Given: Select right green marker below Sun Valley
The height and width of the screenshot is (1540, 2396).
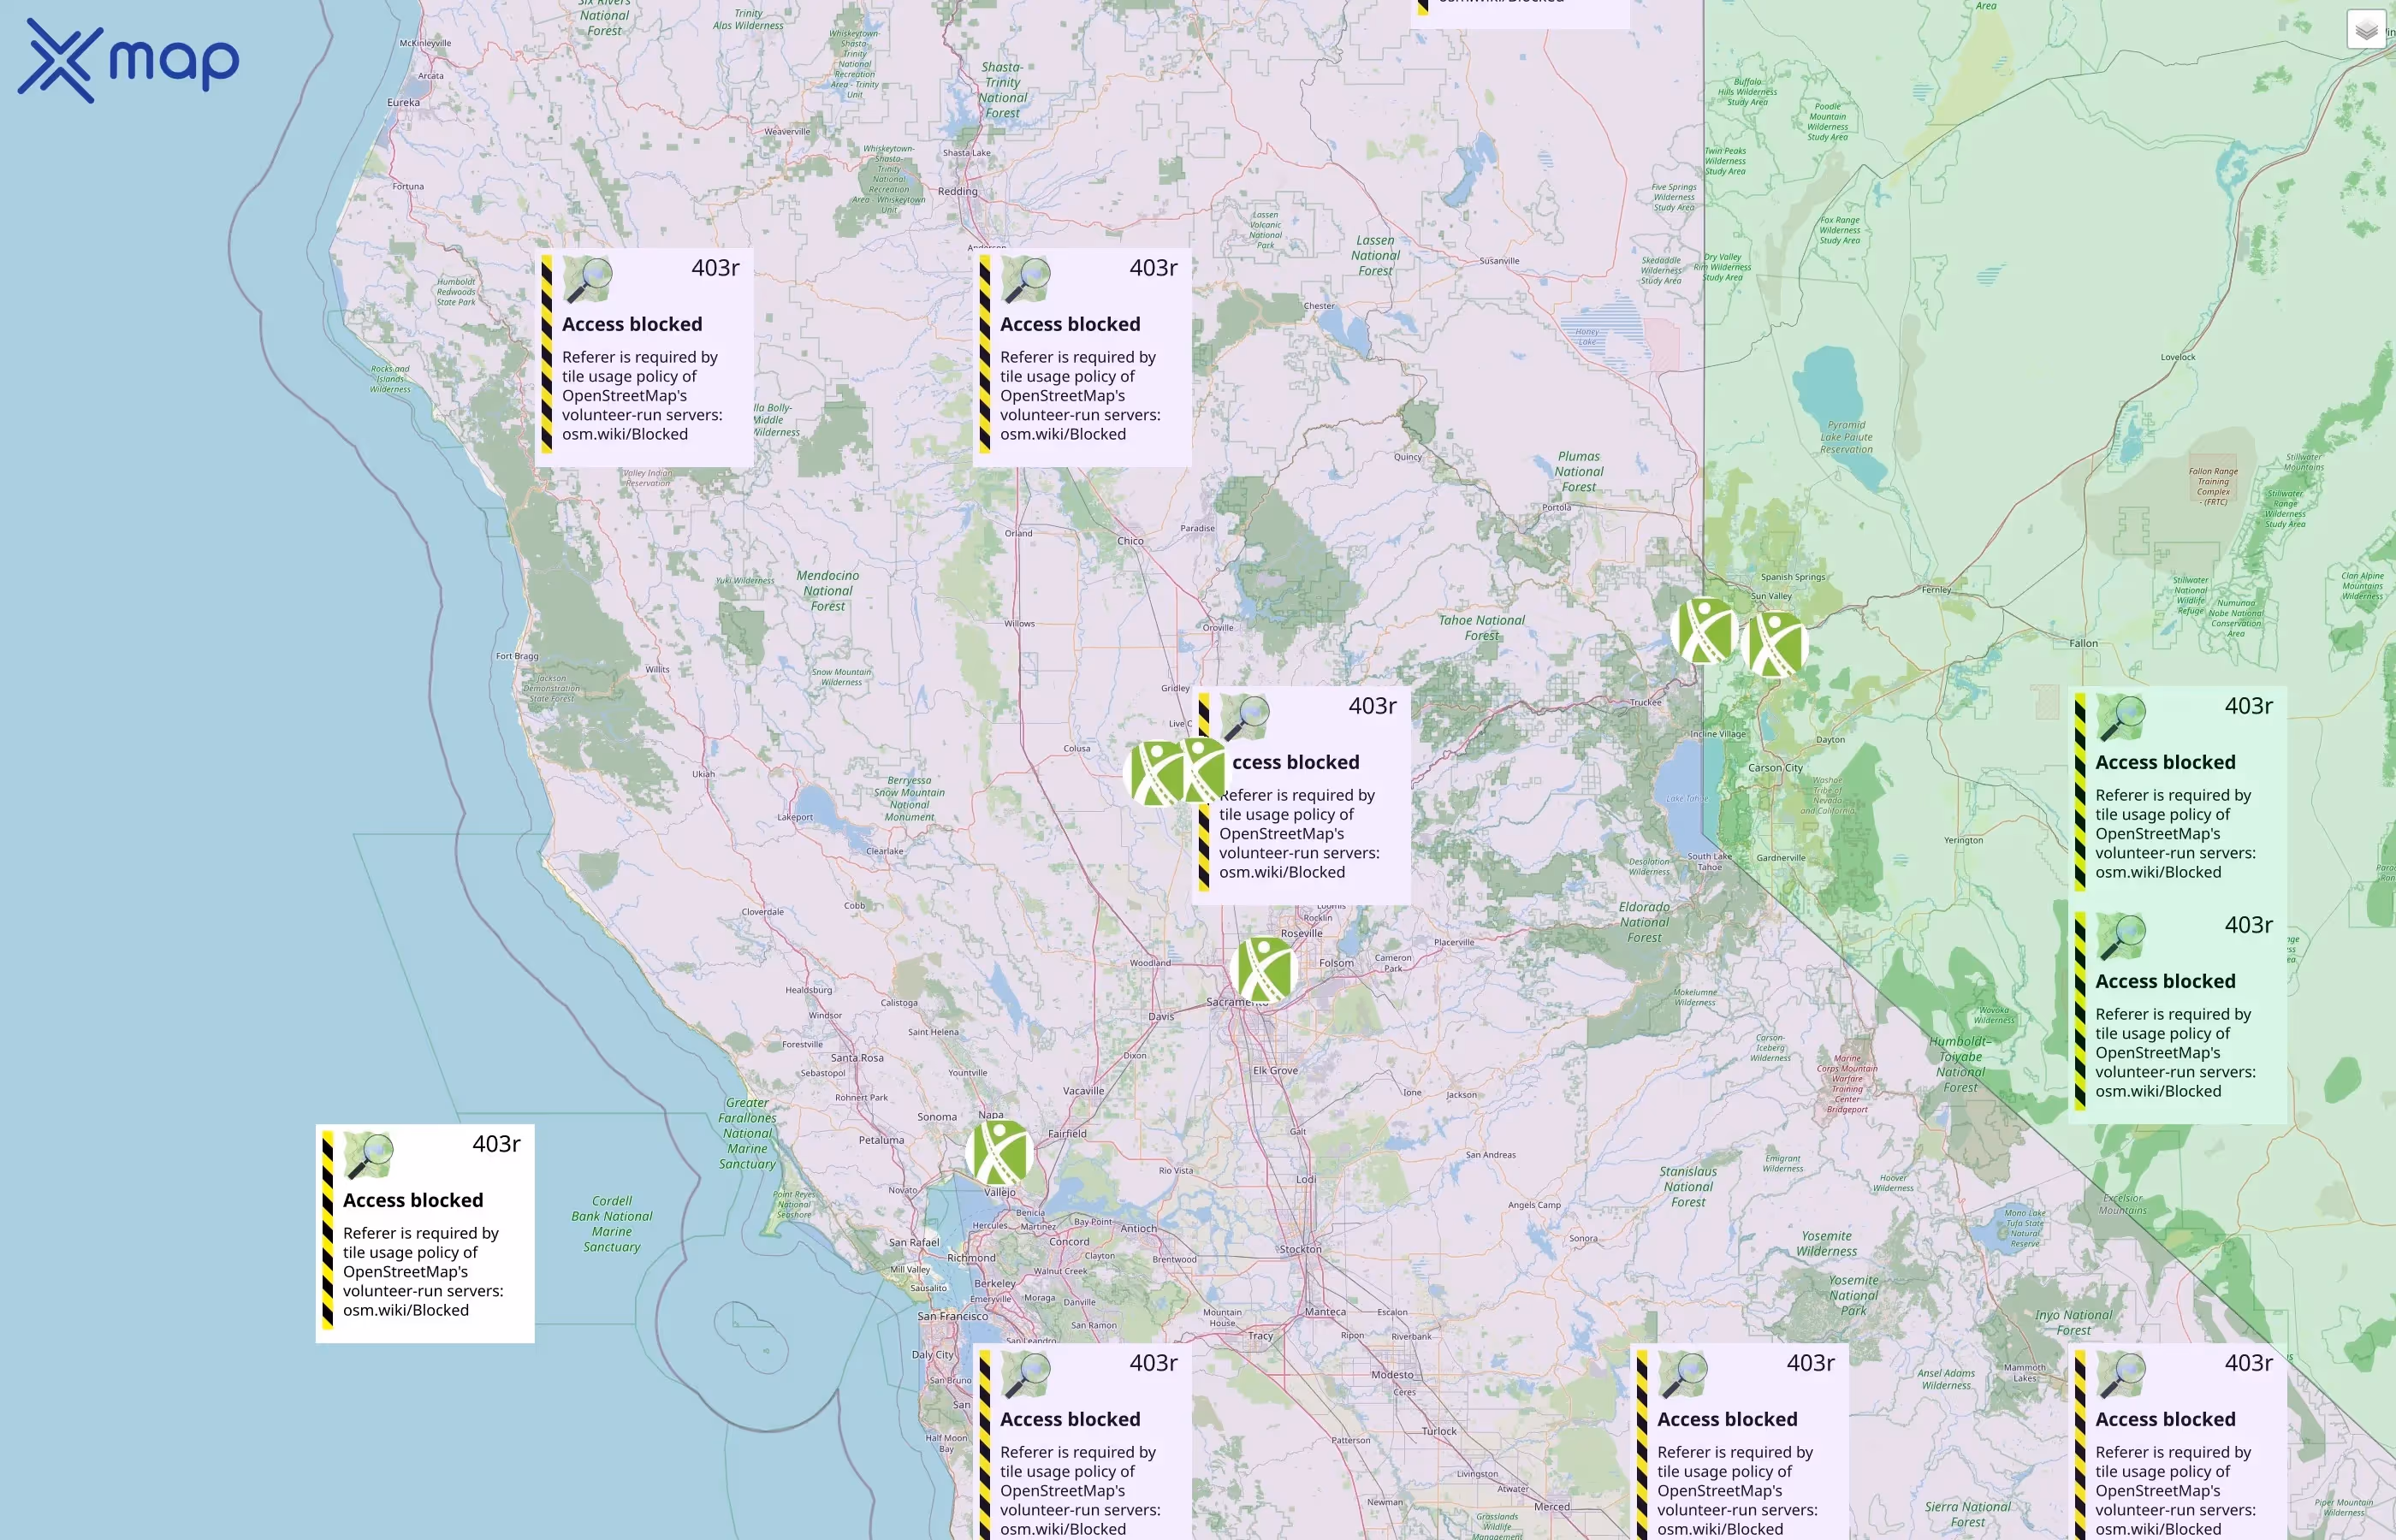Looking at the screenshot, I should pyautogui.click(x=1774, y=645).
